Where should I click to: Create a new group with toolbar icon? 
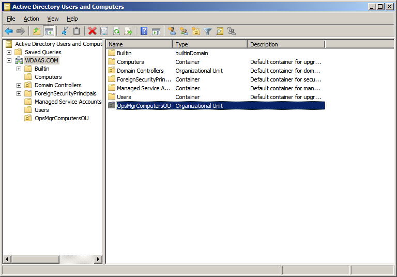pyautogui.click(x=184, y=31)
